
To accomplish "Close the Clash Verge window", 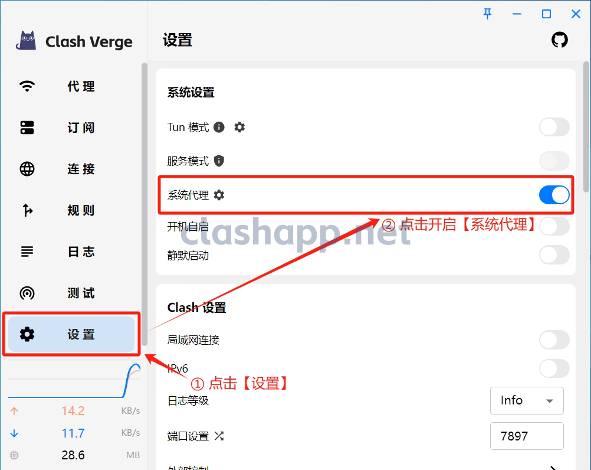I will tap(576, 14).
